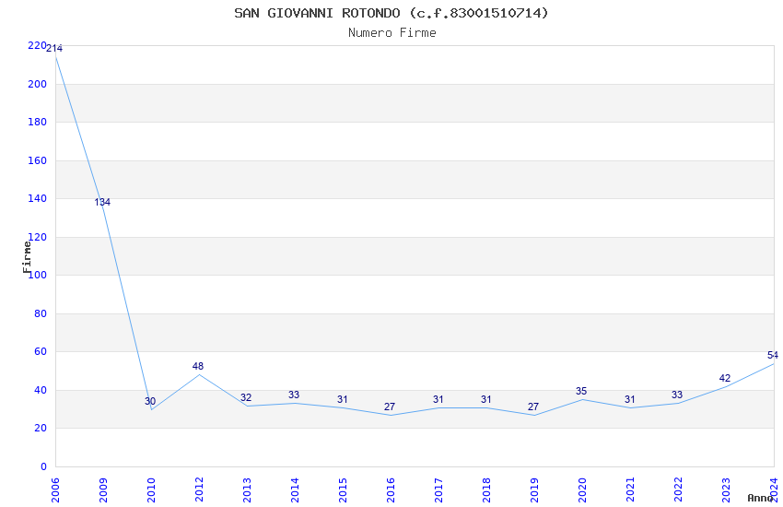Click the 2014 x-axis year label
783x507 pixels.
(295, 490)
